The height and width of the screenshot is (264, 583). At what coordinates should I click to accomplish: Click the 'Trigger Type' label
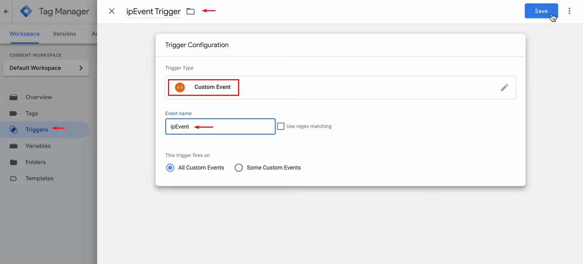[x=179, y=68]
